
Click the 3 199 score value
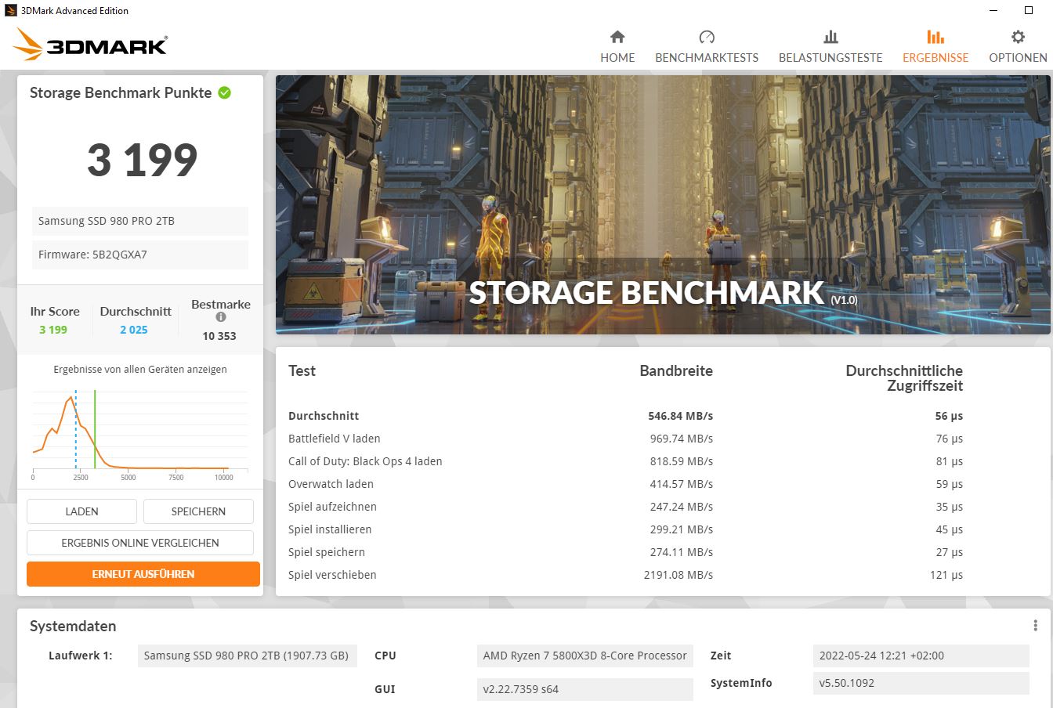click(x=142, y=160)
